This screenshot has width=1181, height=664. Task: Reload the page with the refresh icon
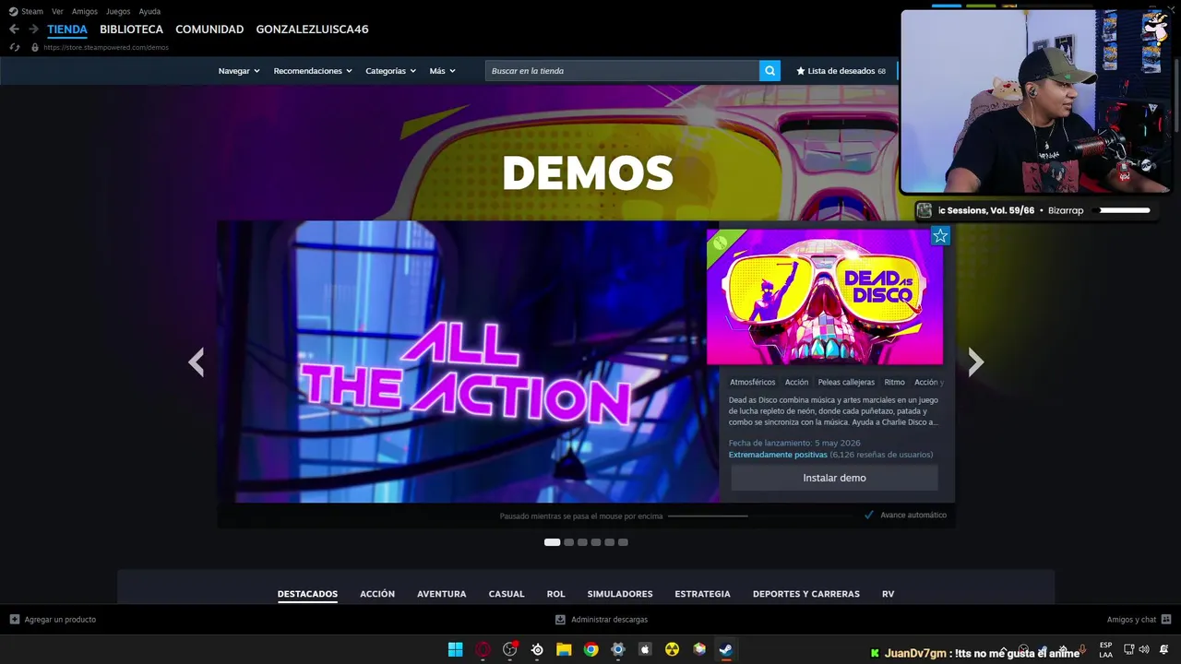[x=14, y=47]
